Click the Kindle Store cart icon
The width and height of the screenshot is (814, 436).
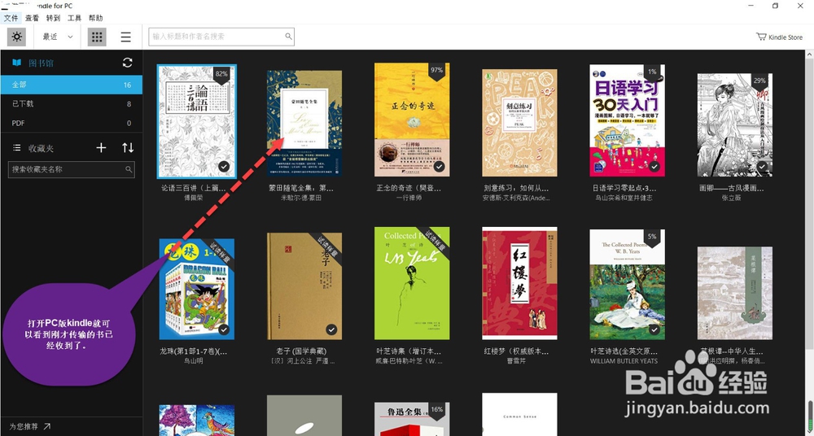tap(761, 37)
